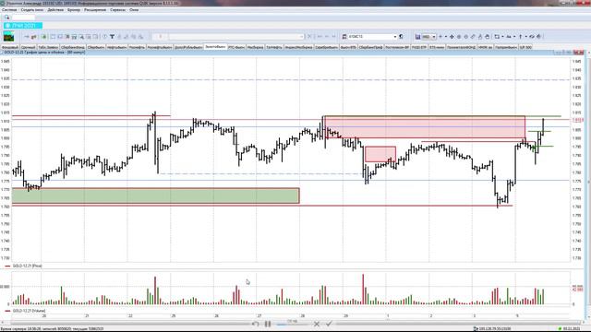The height and width of the screenshot is (332, 591).
Task: Switch to the РТС tab
Action: coord(236,47)
